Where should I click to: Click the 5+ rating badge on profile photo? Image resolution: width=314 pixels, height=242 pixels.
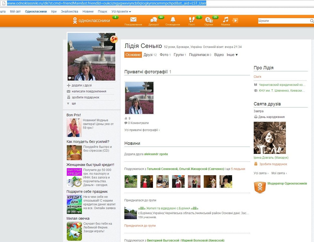pos(114,39)
